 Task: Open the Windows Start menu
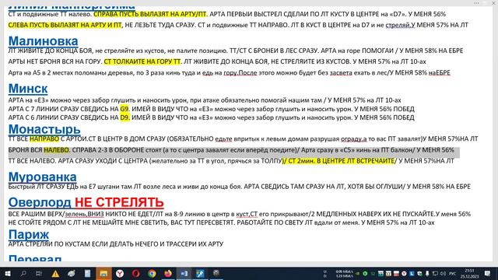click(8, 274)
